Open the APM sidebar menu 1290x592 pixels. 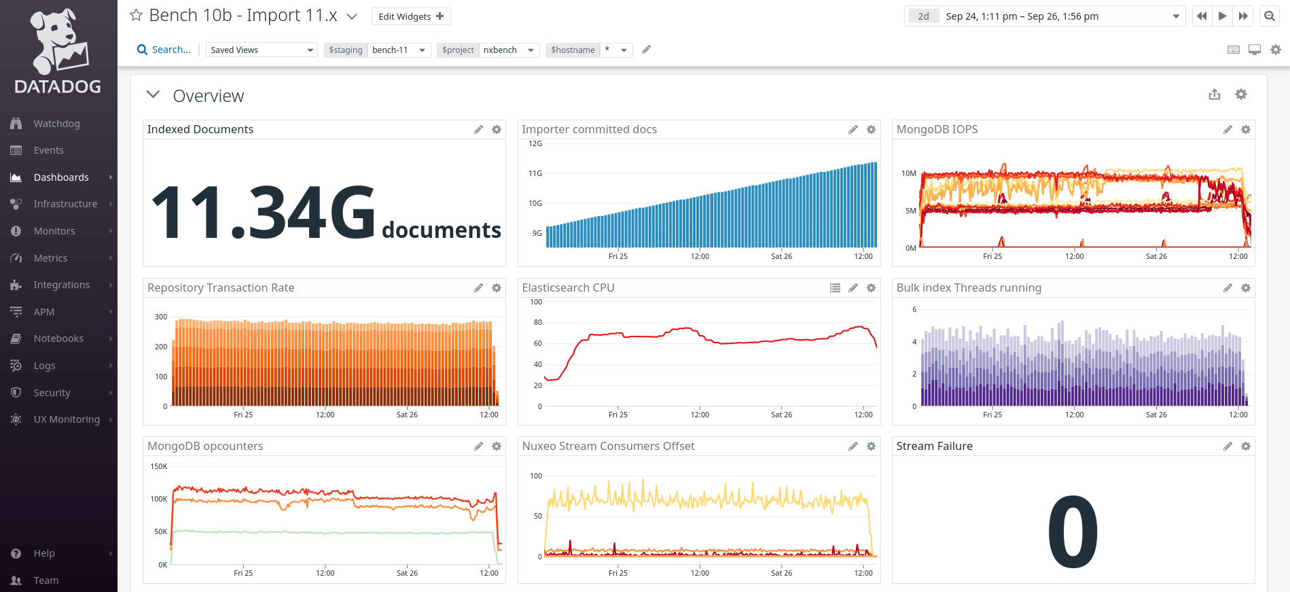(58, 312)
